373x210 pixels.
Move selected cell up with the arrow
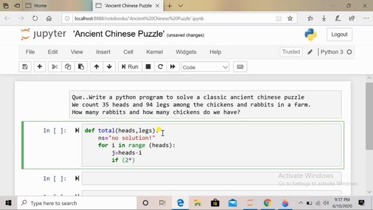(x=96, y=67)
